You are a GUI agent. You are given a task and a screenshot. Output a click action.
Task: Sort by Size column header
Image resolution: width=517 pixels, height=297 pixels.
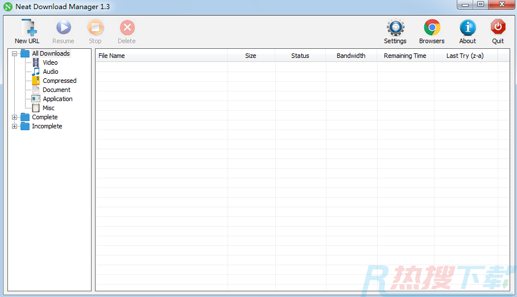251,56
